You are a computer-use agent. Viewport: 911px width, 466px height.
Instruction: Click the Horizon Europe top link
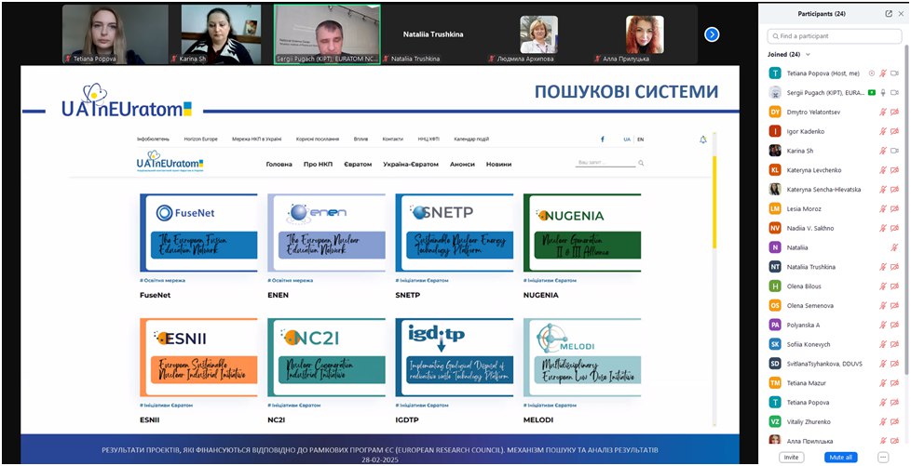click(x=200, y=140)
